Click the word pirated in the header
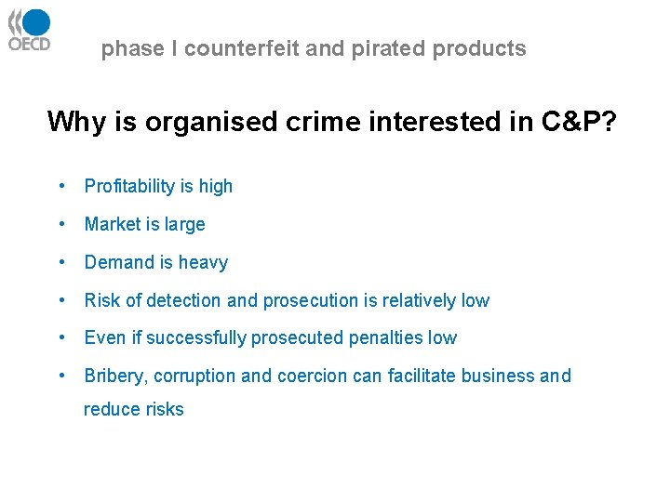This screenshot has height=502, width=670. click(x=388, y=49)
